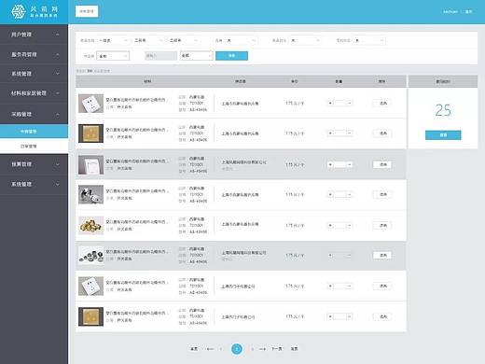
Task: Go to next page via 下一页
Action: [x=277, y=349]
